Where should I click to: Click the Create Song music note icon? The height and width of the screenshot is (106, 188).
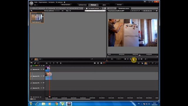(50, 63)
